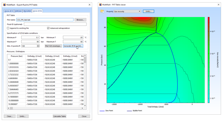Click the gas viscosity color scale bar

coord(208,60)
